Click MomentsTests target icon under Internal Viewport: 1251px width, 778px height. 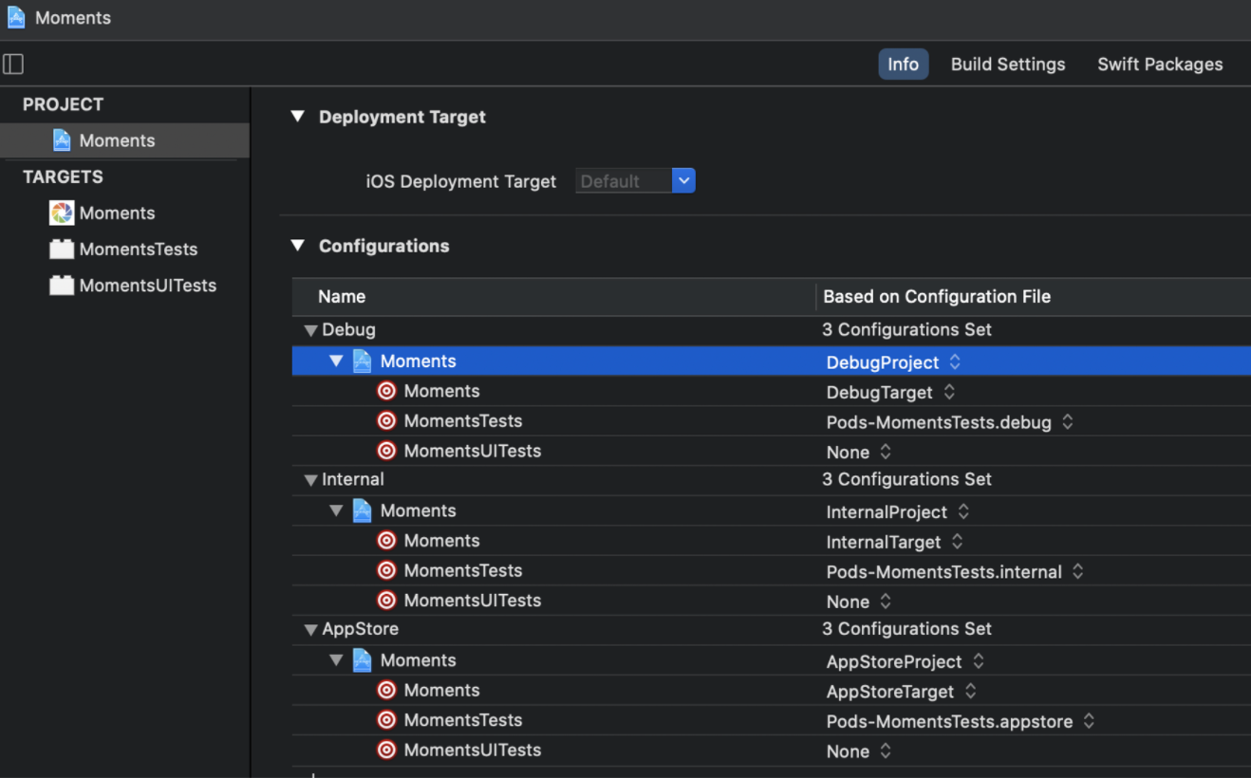(x=386, y=570)
